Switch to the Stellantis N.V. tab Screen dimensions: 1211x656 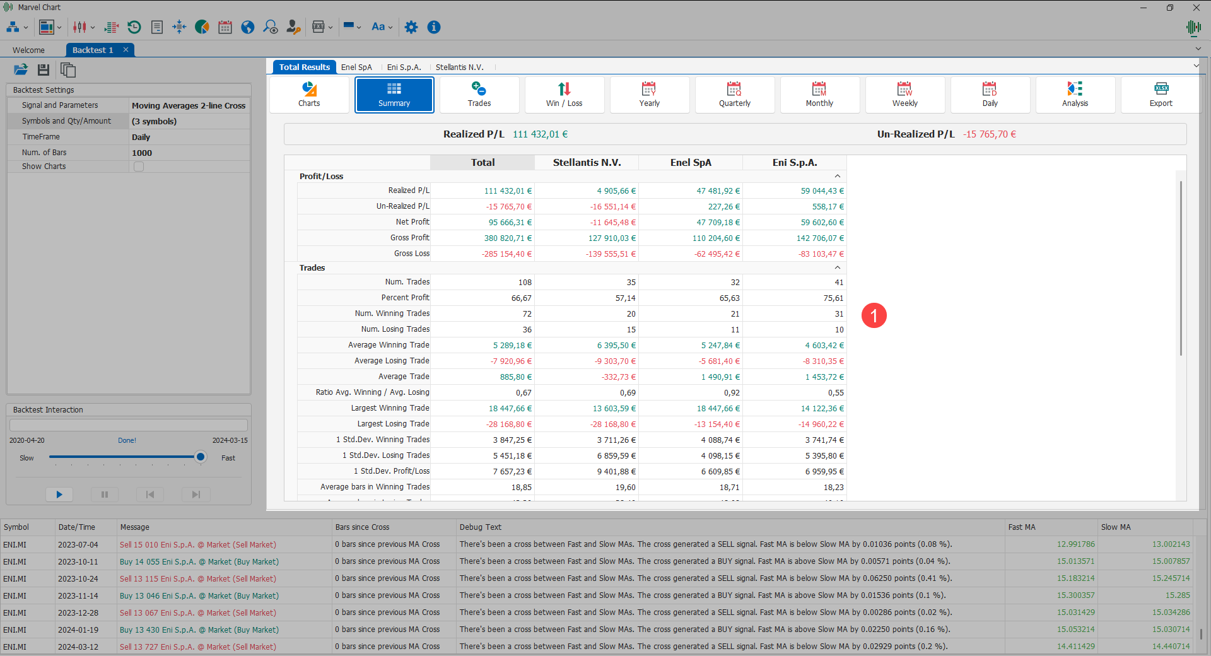point(460,67)
